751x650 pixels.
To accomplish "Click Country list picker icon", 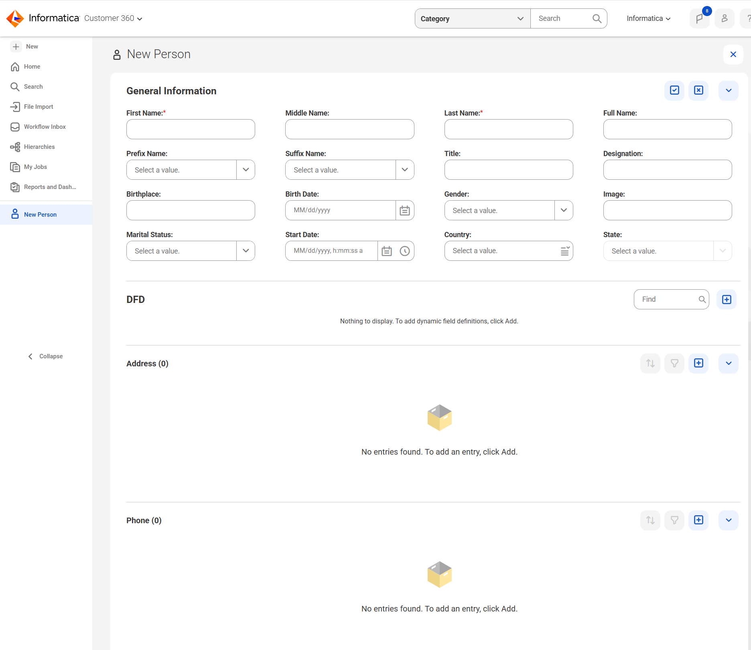I will pos(565,251).
